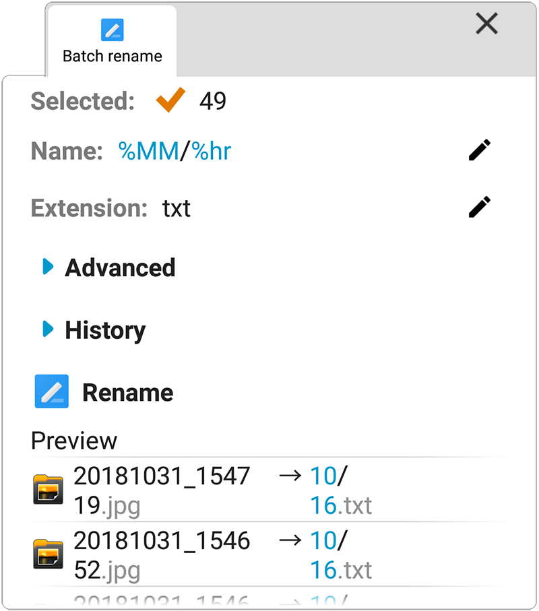This screenshot has width=539, height=611.
Task: Click new name 10/16.txt in second preview row
Action: click(x=340, y=555)
